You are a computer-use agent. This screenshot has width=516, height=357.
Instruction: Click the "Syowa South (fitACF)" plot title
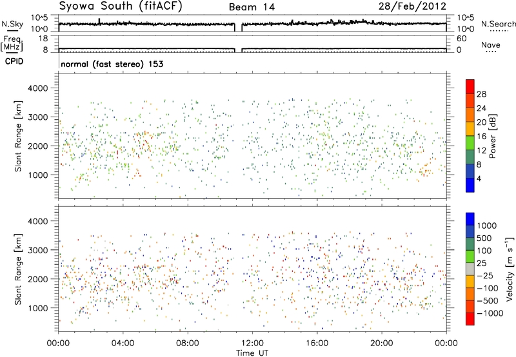(x=120, y=6)
